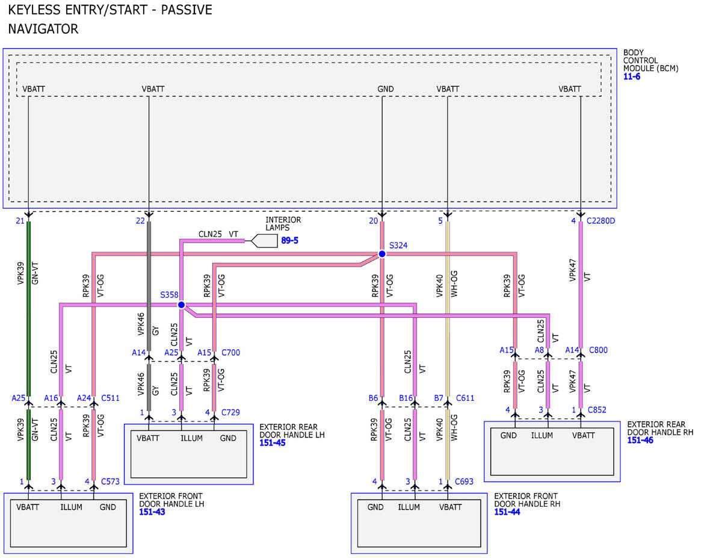Viewport: 722px width, 558px height.
Task: Click the C573 connector label
Action: click(x=111, y=482)
